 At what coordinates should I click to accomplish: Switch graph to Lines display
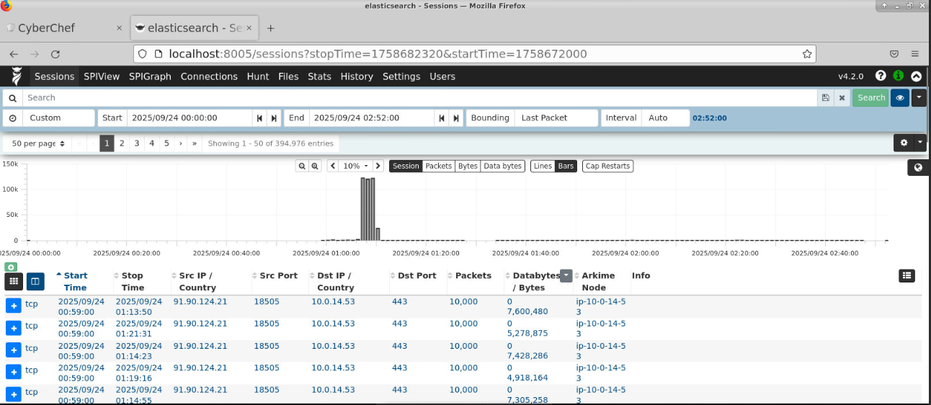[x=543, y=166]
